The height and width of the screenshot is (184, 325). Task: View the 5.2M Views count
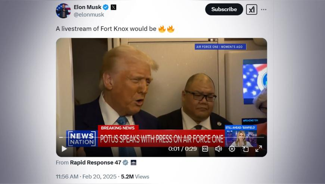tap(135, 177)
